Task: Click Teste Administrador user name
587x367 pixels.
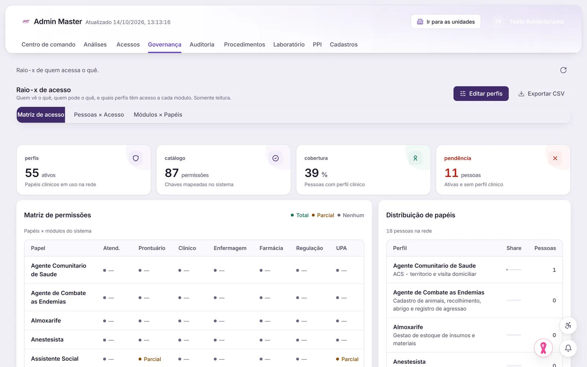Action: pyautogui.click(x=537, y=22)
